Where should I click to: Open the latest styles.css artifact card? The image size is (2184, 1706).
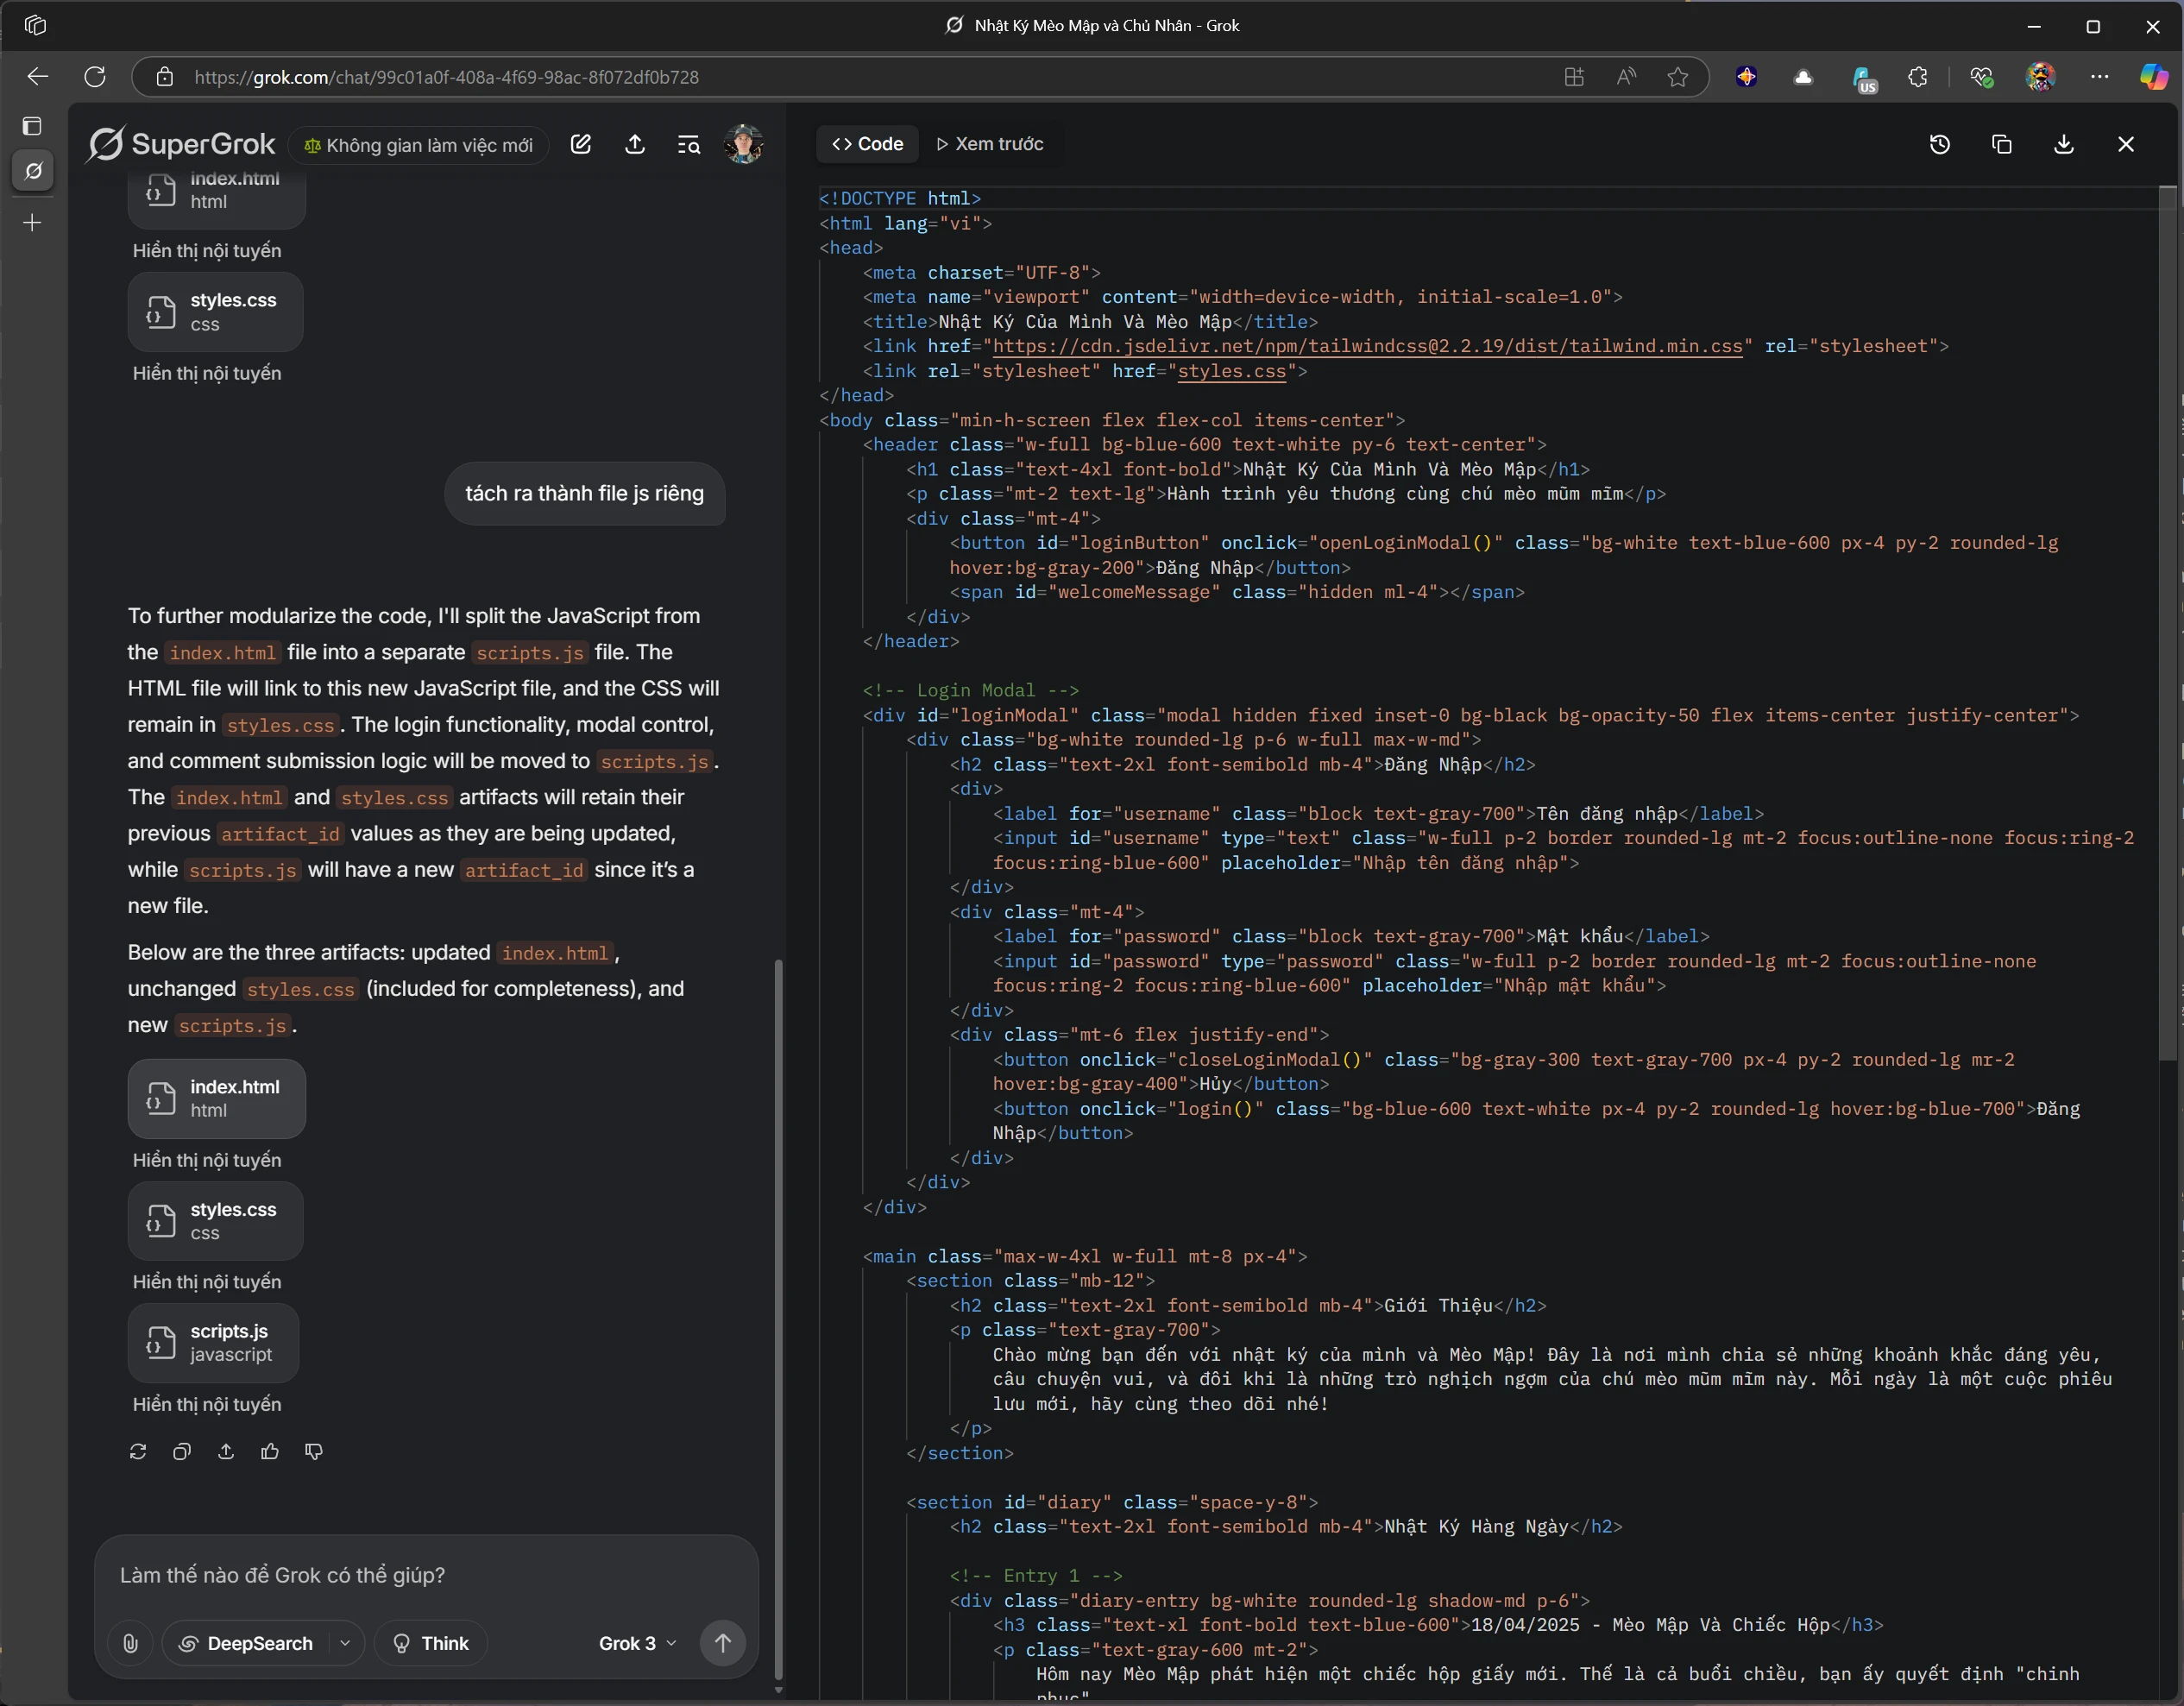(x=215, y=1220)
